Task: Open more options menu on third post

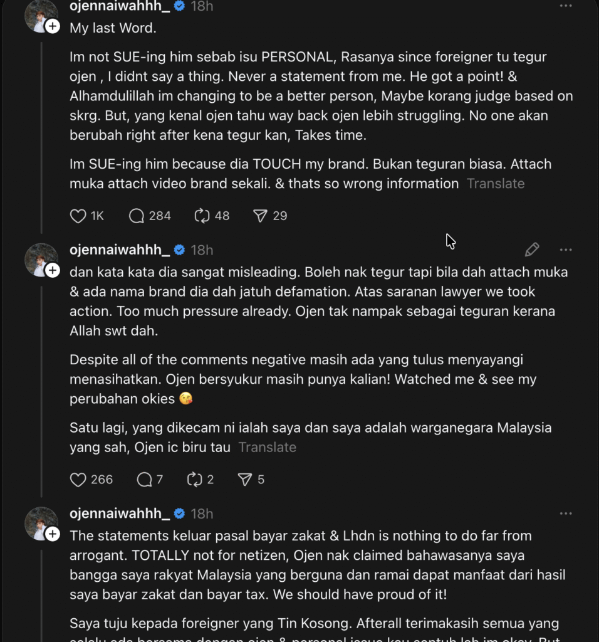Action: tap(566, 514)
